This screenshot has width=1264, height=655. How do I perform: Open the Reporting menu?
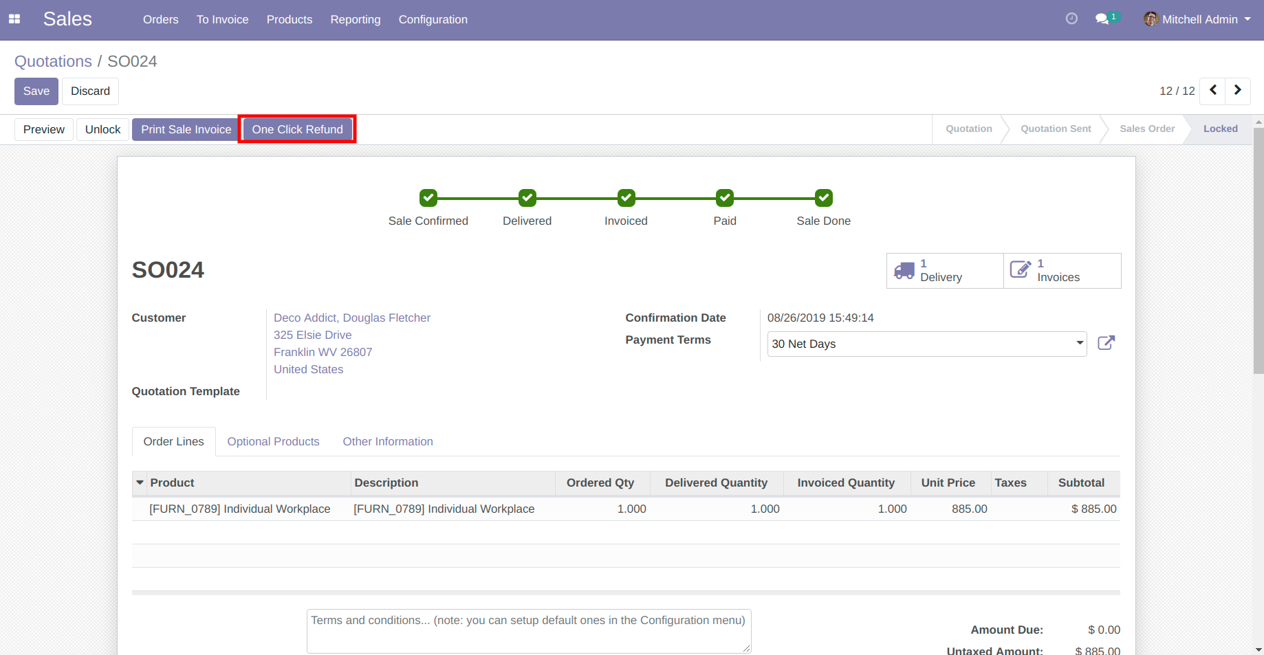355,19
